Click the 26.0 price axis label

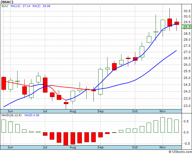click(187, 65)
